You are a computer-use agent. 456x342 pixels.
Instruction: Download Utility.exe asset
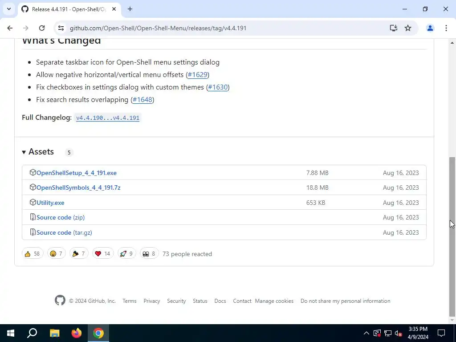point(50,203)
